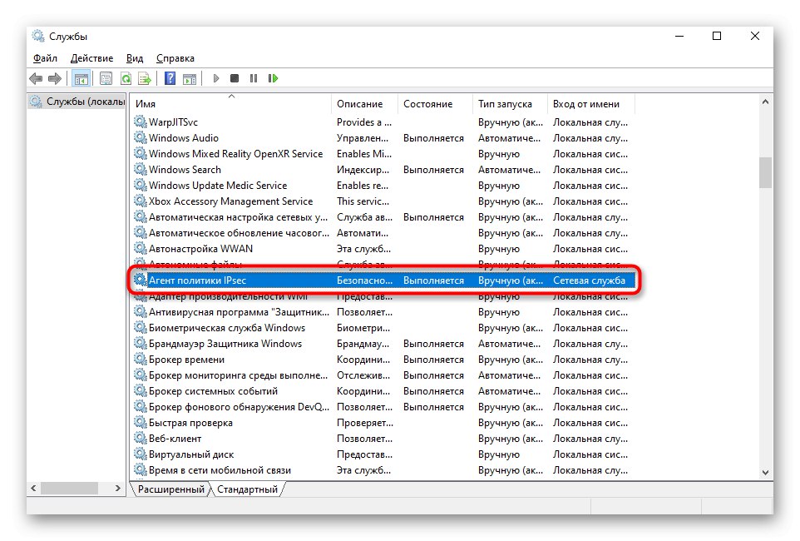
Task: Click the vertical scrollbar up arrow
Action: click(765, 102)
